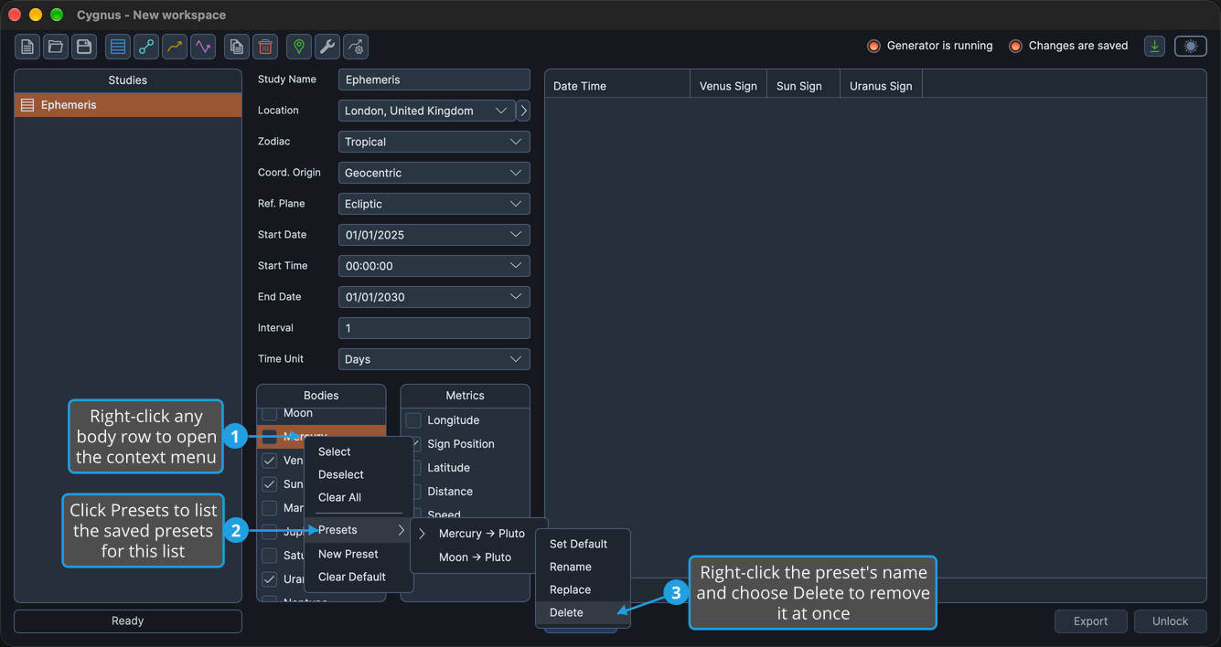
Task: Choose Set Default in preset submenu
Action: click(x=583, y=544)
